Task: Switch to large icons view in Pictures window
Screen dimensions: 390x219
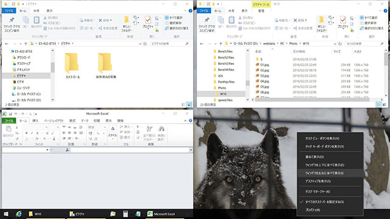Action: point(190,105)
